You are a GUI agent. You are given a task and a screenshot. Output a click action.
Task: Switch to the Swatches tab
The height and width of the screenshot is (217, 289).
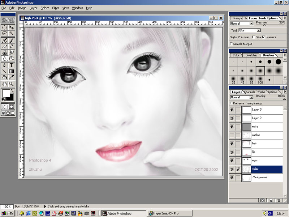point(251,55)
